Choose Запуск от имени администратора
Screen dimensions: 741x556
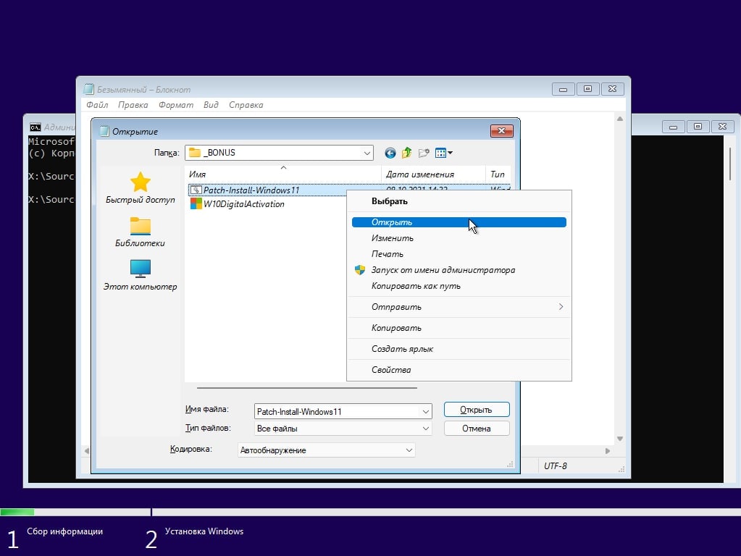[459, 270]
